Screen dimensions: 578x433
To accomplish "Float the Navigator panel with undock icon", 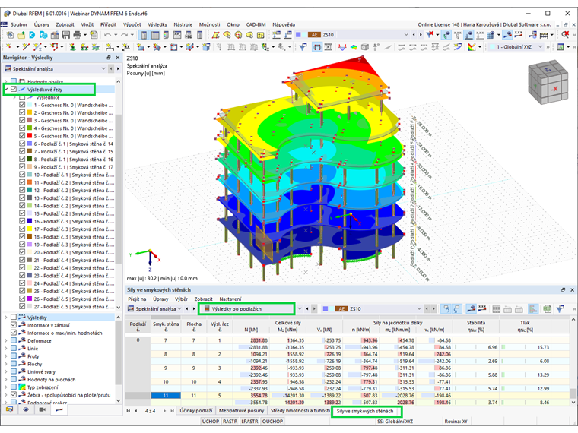I will (x=108, y=58).
